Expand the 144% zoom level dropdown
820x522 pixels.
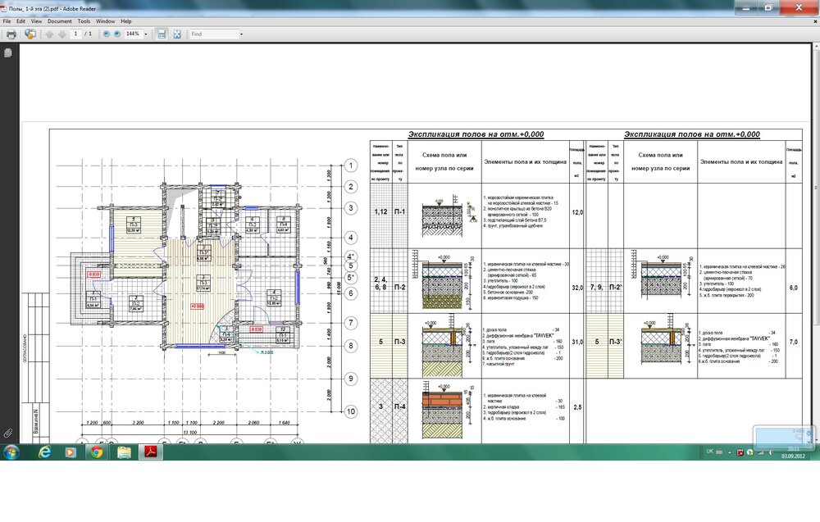click(x=146, y=34)
